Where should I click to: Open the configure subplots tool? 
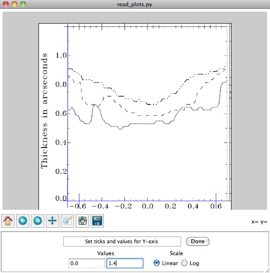[83, 221]
